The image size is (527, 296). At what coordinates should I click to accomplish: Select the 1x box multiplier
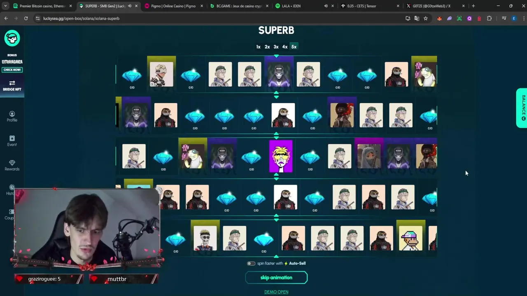click(259, 47)
